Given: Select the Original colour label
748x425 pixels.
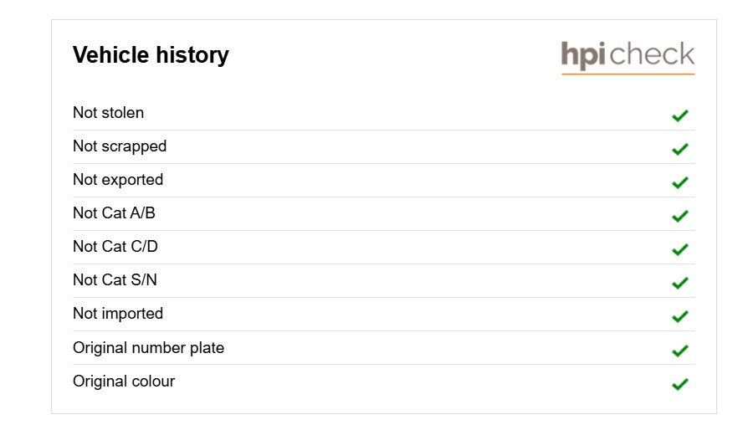Looking at the screenshot, I should pos(124,381).
